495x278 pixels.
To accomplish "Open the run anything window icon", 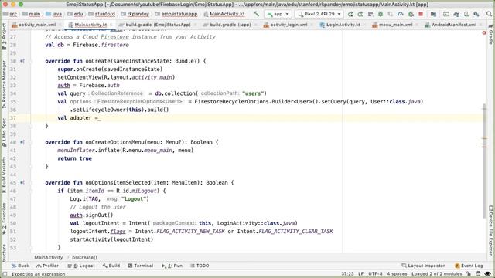I will pyautogui.click(x=446, y=14).
